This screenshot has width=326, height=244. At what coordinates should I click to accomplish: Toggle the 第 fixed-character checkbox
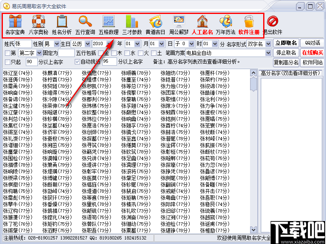[7, 53]
